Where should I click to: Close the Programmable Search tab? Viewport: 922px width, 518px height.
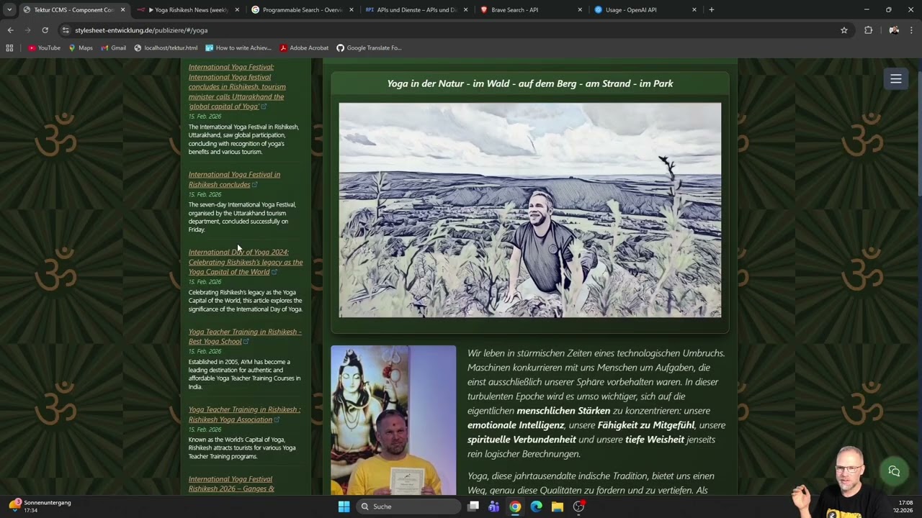[352, 10]
